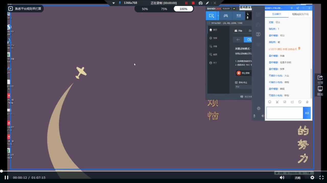Viewport: 327px width, 183px height.
Task: Set zoom to 75%
Action: [x=164, y=9]
